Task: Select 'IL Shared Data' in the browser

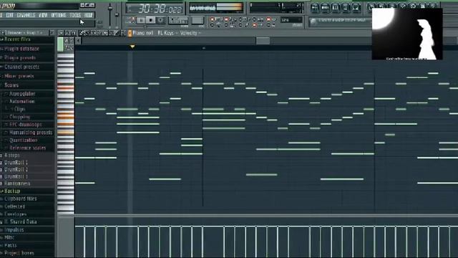Action: point(20,221)
